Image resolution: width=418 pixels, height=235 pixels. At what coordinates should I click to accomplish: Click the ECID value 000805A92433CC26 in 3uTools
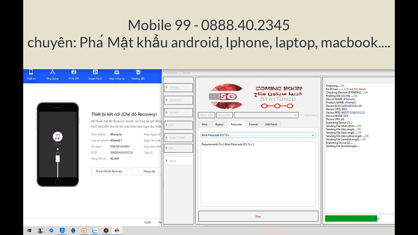point(121,152)
